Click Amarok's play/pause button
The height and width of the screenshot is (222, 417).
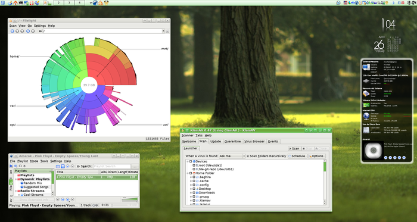[x=63, y=199]
